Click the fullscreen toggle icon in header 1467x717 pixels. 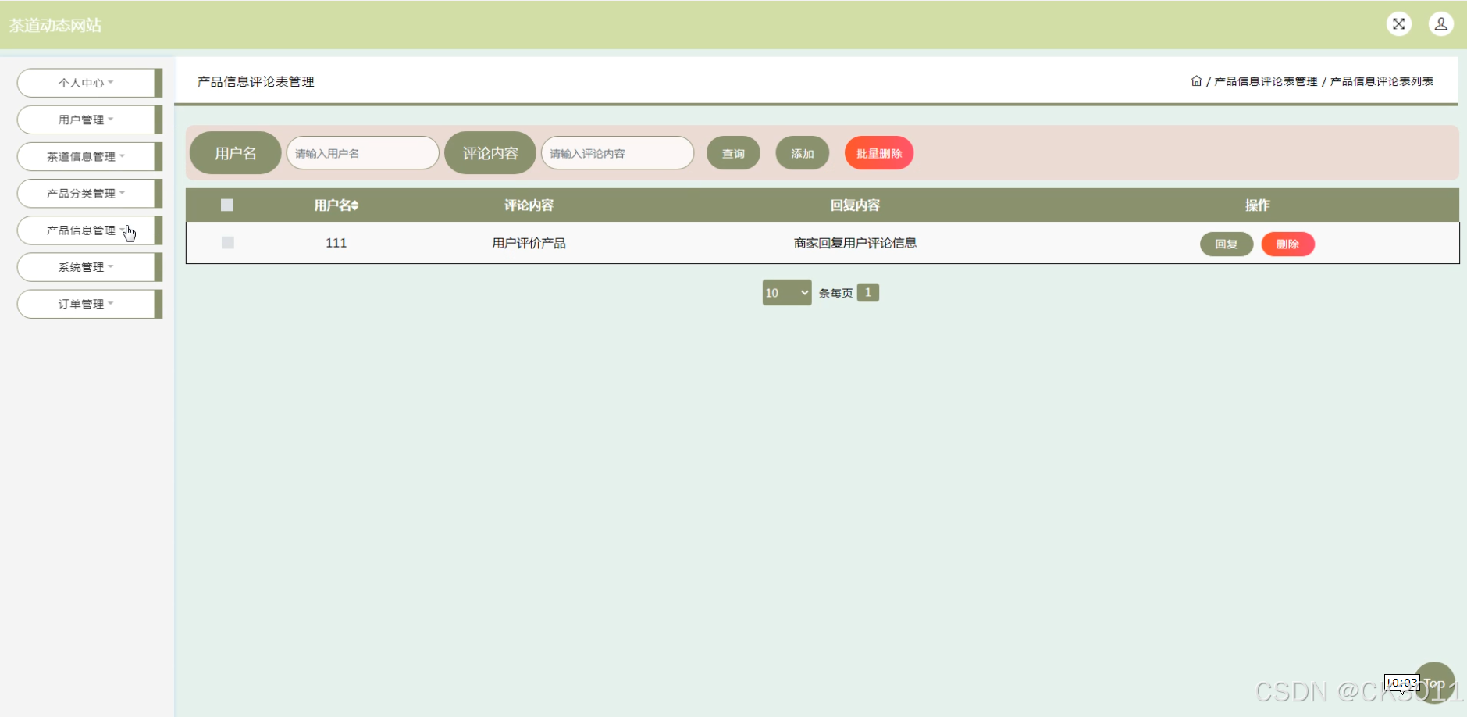[x=1398, y=24]
